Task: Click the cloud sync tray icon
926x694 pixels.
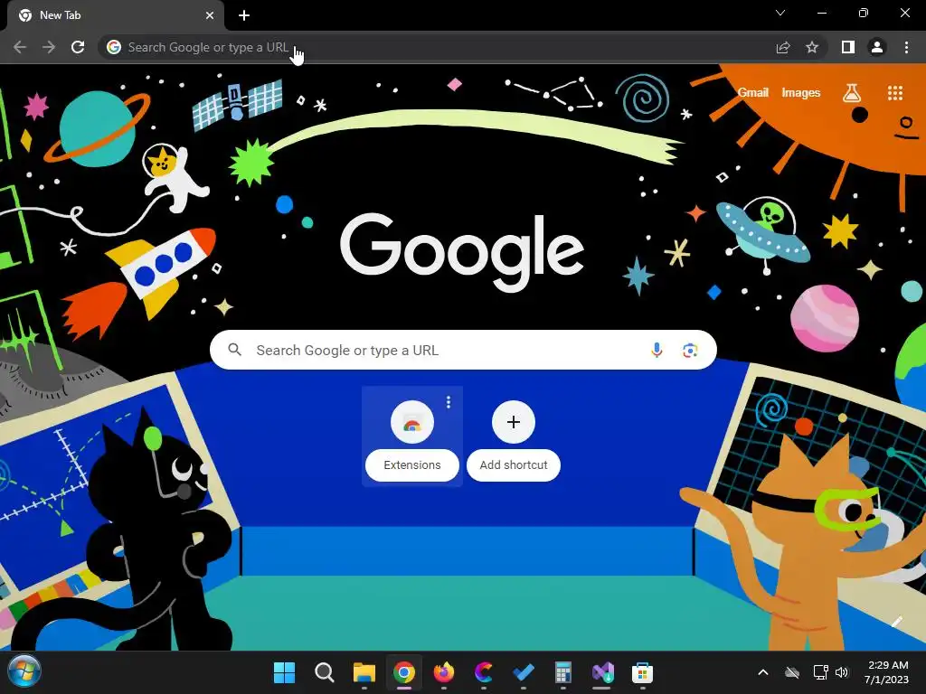Action: click(x=792, y=672)
